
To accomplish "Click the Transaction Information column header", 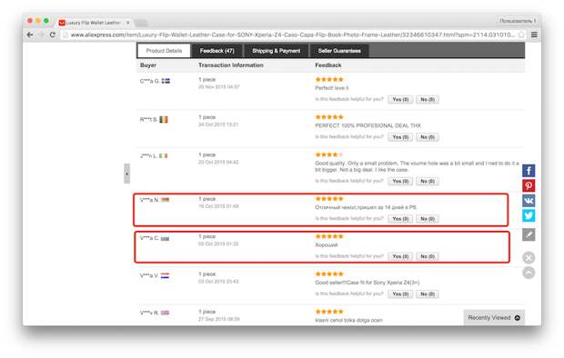I will pyautogui.click(x=231, y=65).
